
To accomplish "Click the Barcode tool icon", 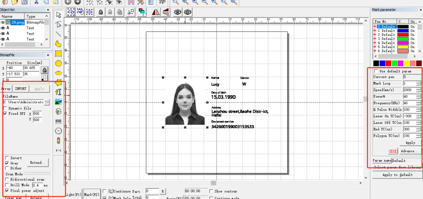I will (x=58, y=121).
